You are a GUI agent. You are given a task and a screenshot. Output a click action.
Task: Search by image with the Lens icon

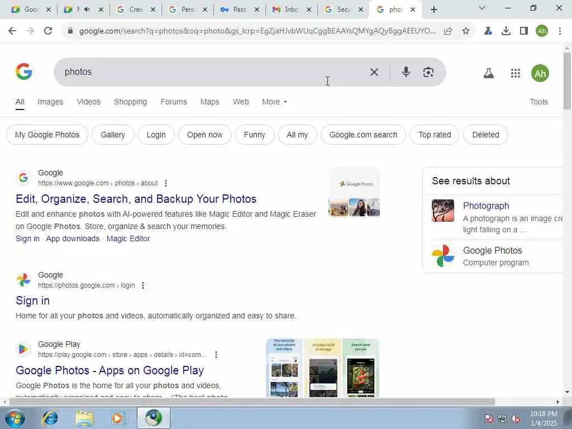(428, 72)
